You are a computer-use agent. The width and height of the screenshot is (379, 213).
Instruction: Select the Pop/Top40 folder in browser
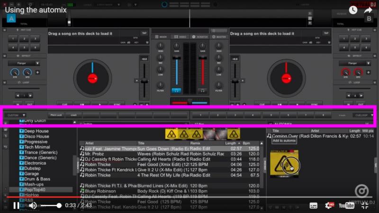[35, 189]
